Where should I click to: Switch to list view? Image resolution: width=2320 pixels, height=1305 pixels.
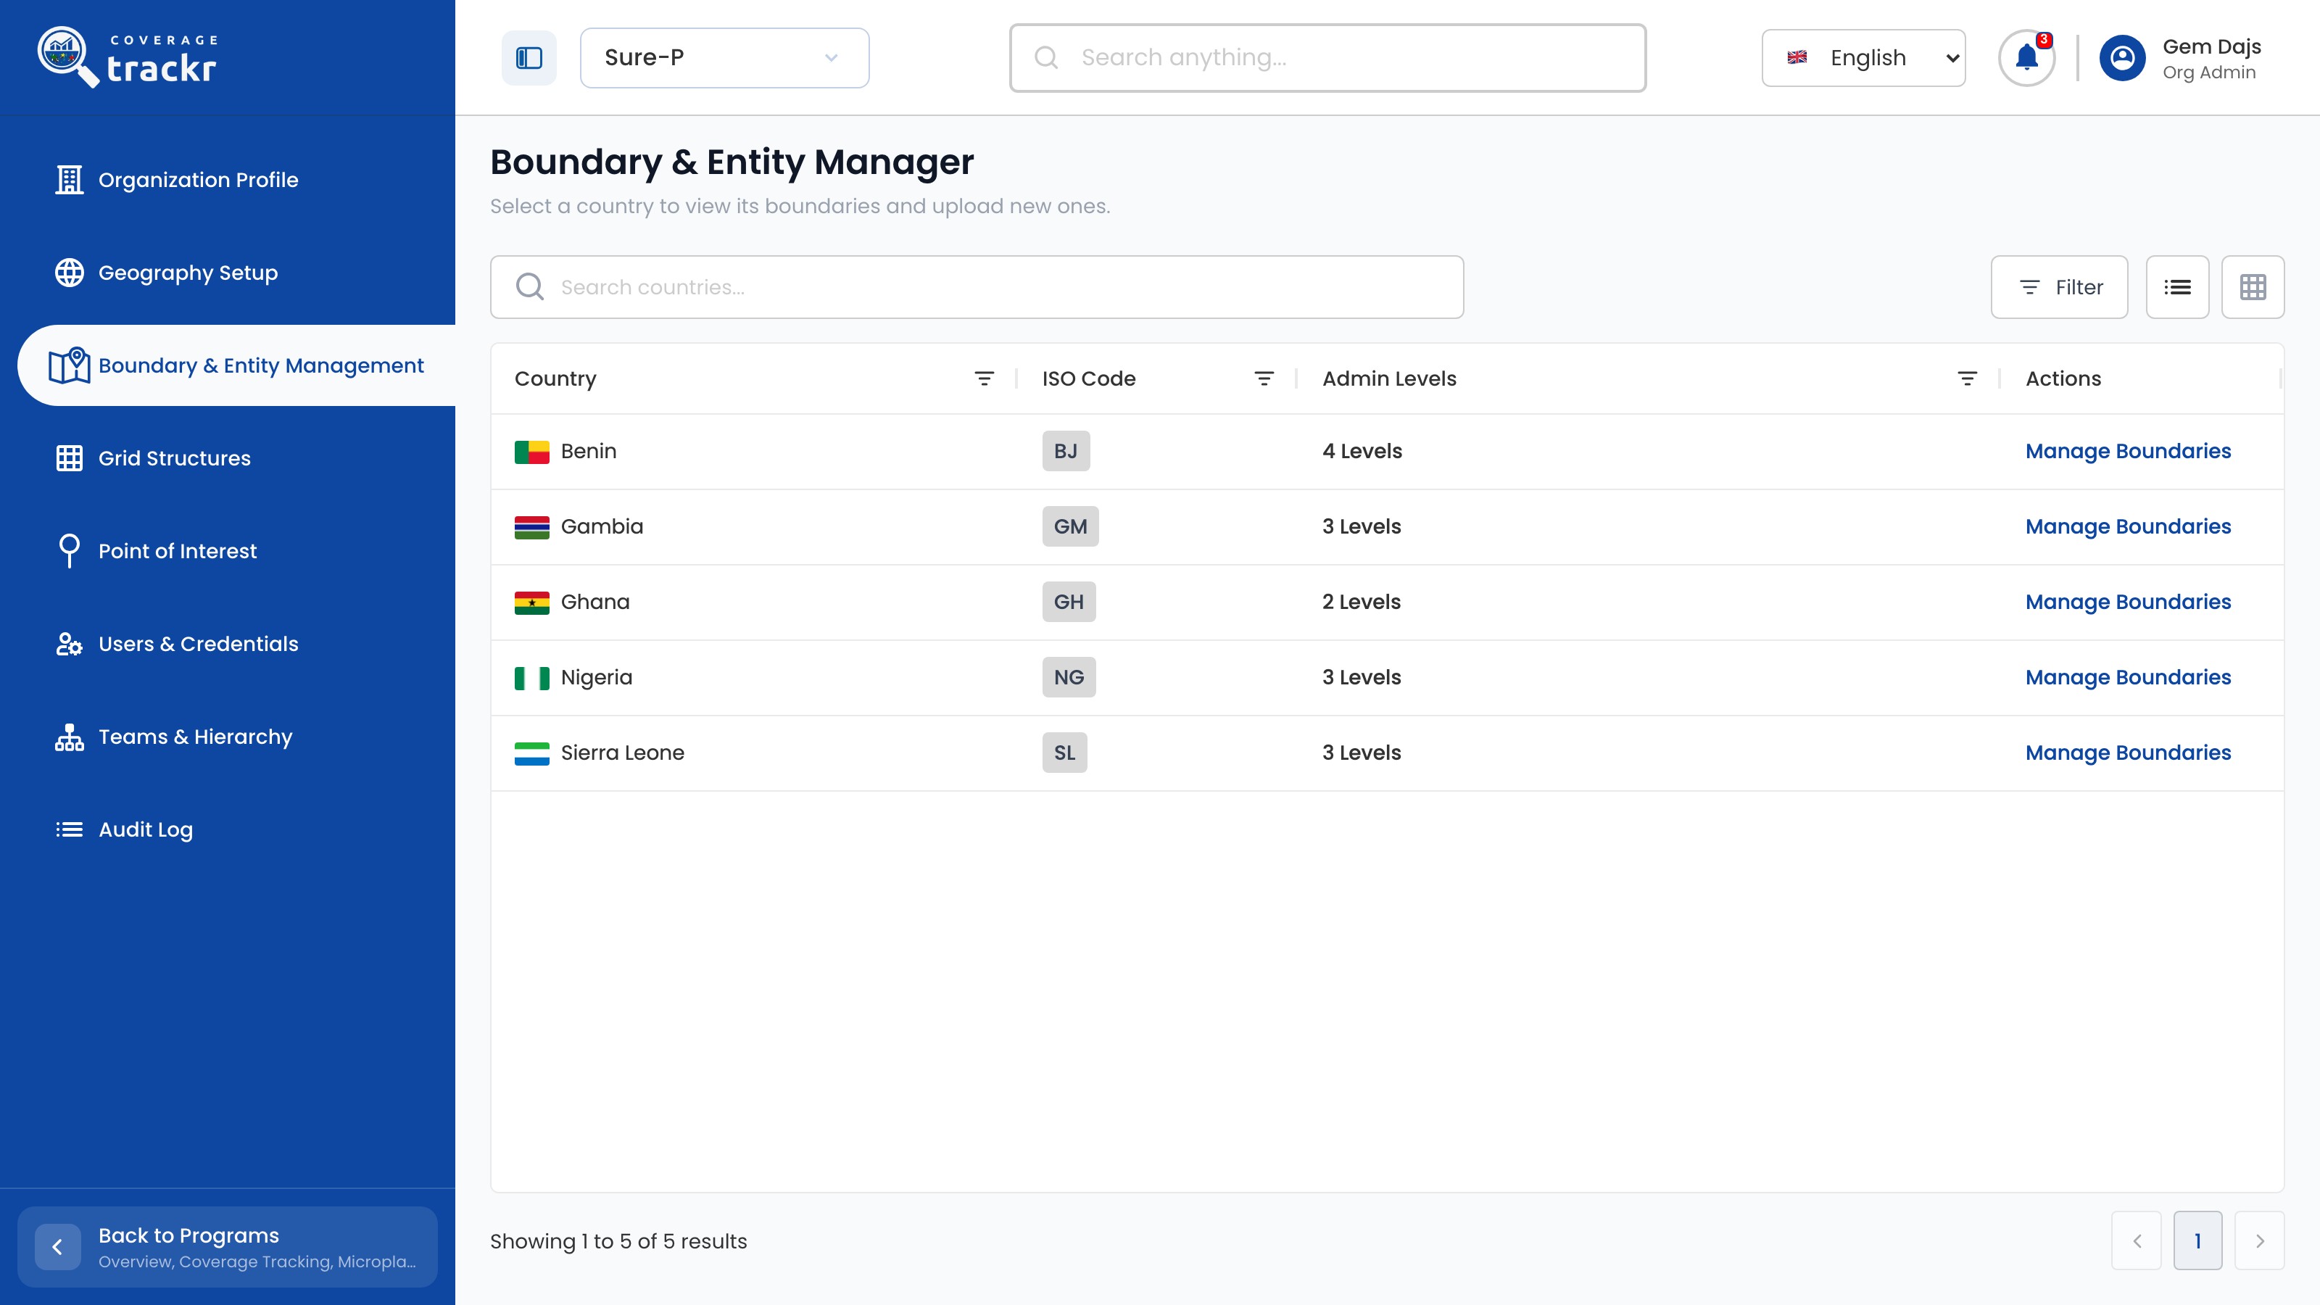(x=2176, y=286)
